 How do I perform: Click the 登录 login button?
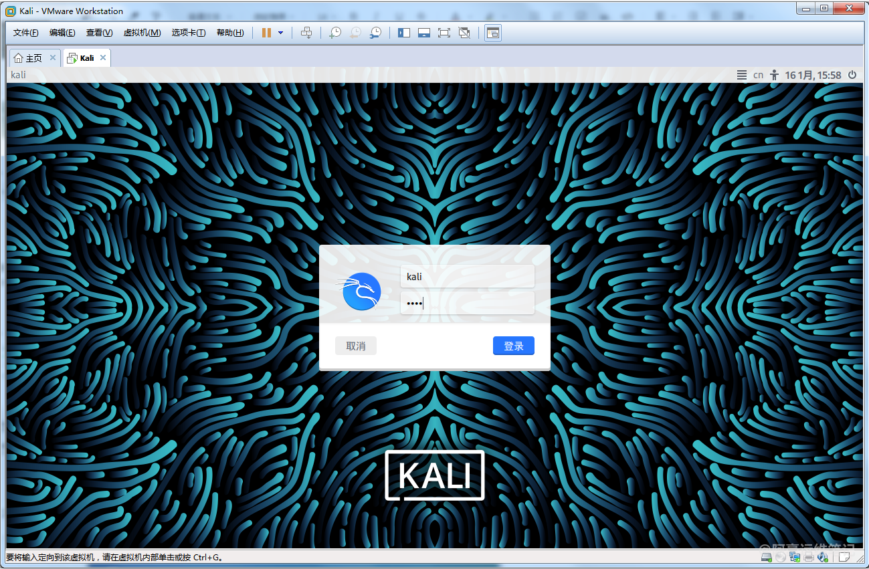pos(513,346)
